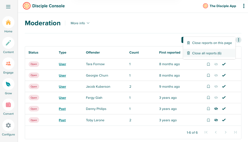Open User link for Fergy Giah
The image size is (248, 142).
click(62, 98)
